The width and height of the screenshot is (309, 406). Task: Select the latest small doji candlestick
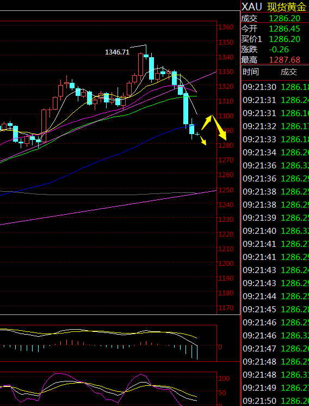pos(197,134)
